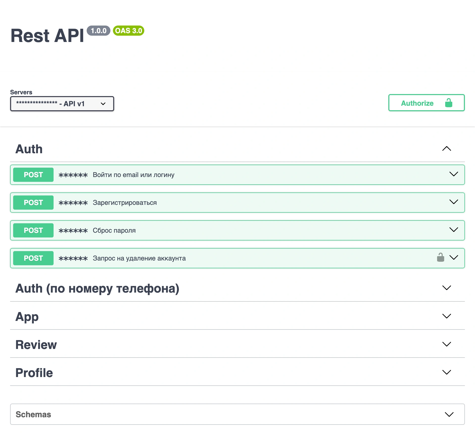Open the Servers API v1 dropdown

tap(62, 104)
